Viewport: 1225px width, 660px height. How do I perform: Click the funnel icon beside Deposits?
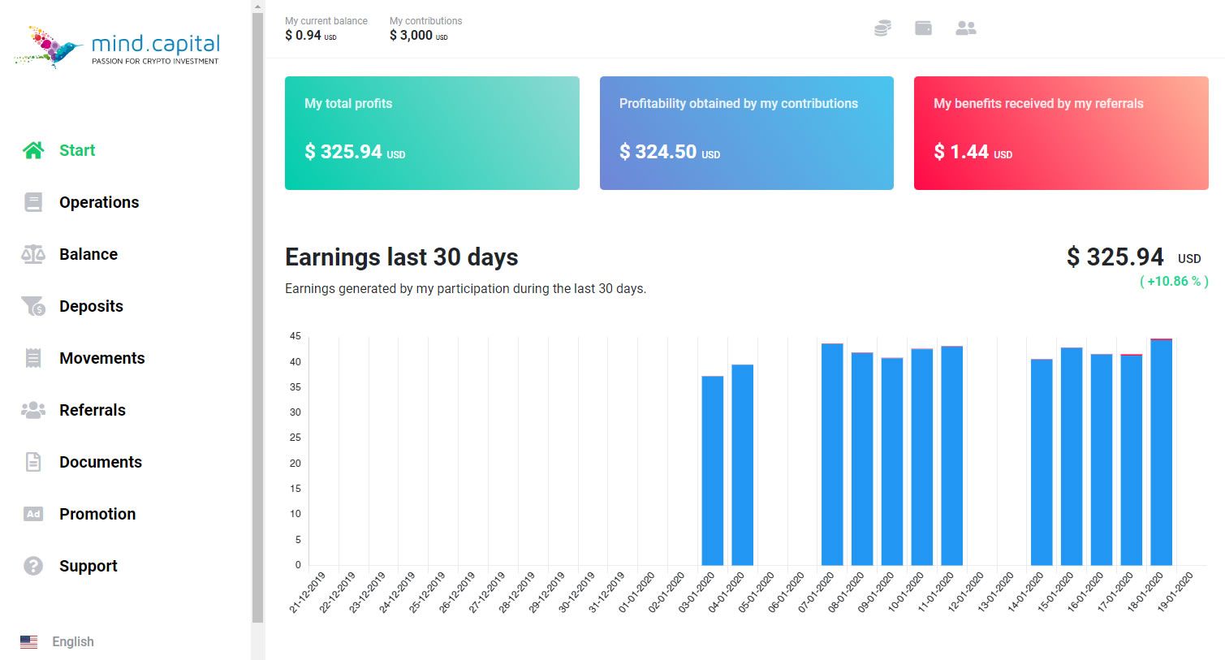click(33, 306)
